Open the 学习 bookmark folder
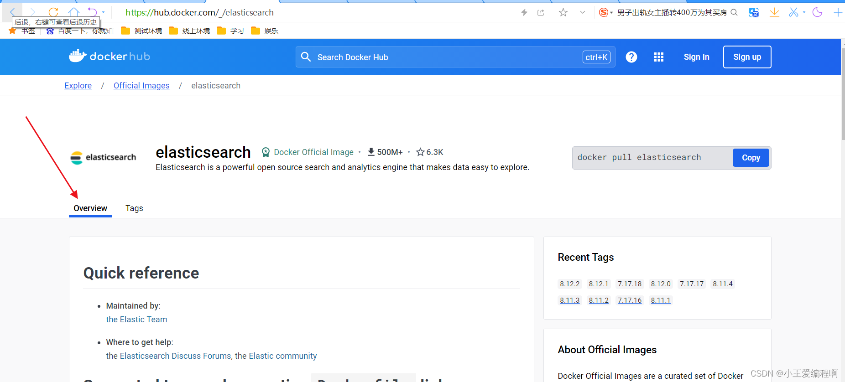This screenshot has width=845, height=382. click(230, 31)
